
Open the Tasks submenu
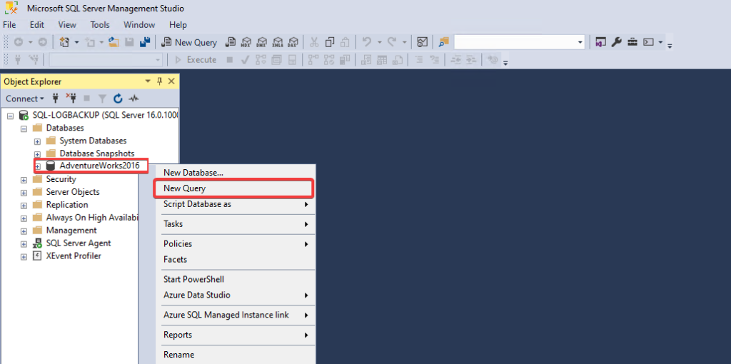[235, 224]
